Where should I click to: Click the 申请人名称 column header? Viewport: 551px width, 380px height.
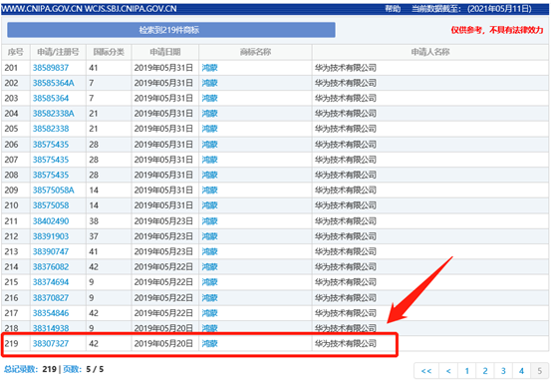[430, 52]
